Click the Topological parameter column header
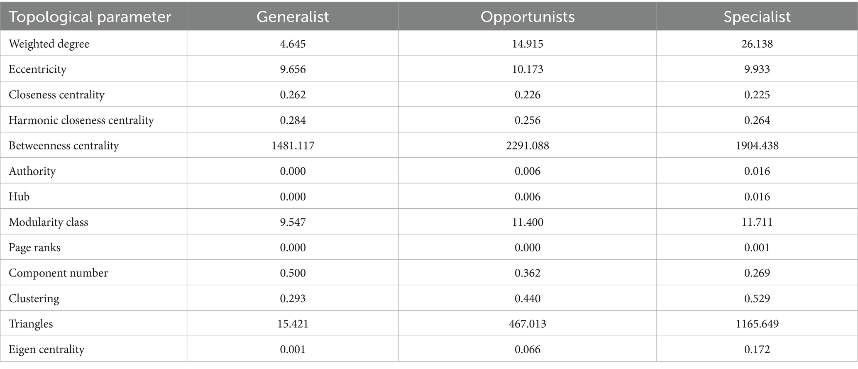This screenshot has width=858, height=369. click(x=90, y=17)
